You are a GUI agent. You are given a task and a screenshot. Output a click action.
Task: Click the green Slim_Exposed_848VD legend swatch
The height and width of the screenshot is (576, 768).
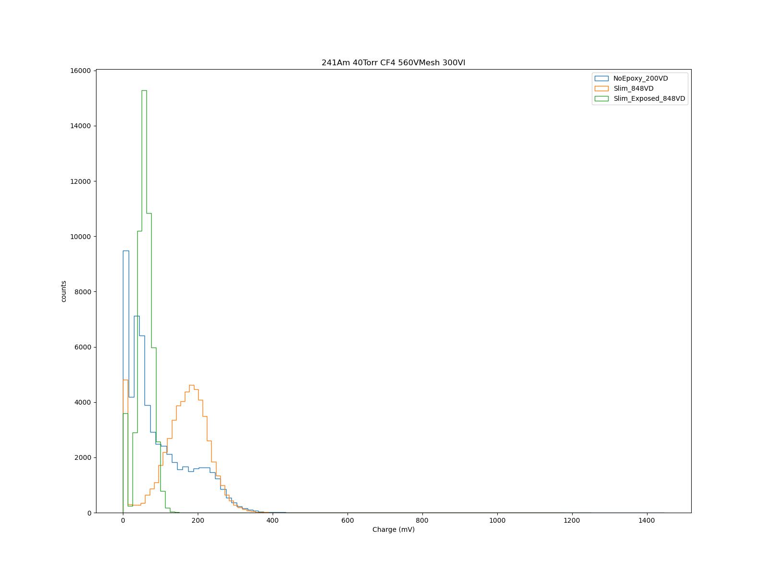tap(601, 98)
